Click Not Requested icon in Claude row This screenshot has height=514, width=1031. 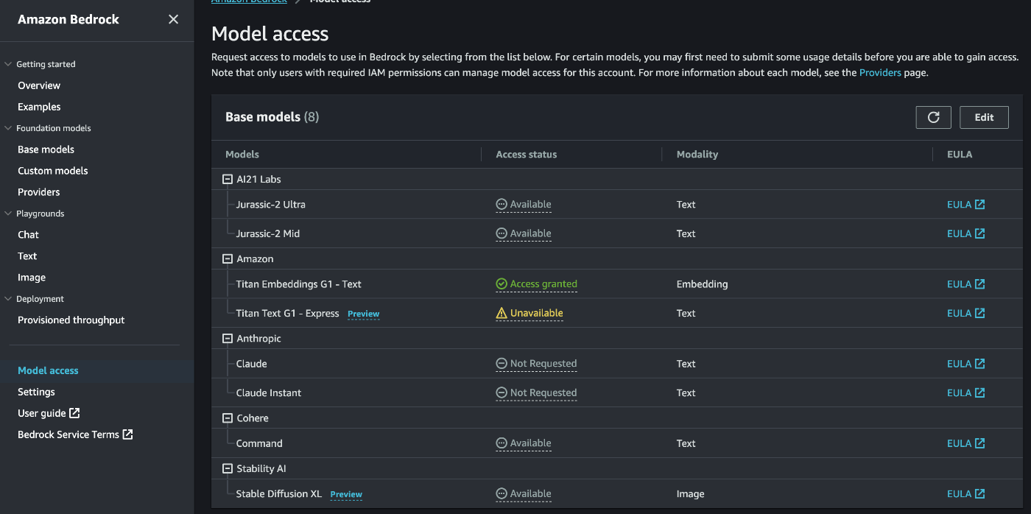[502, 364]
